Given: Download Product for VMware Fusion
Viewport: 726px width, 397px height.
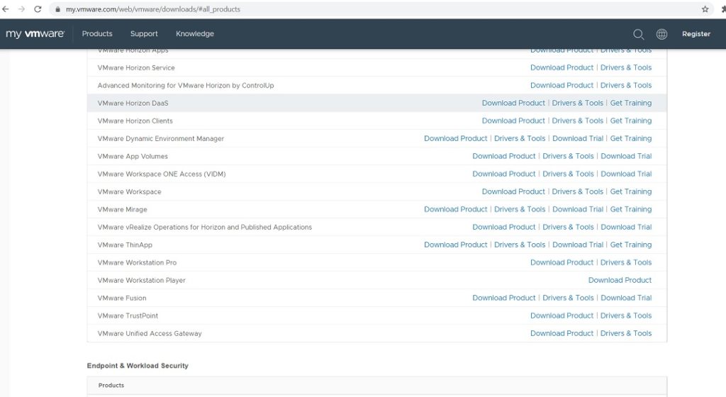Looking at the screenshot, I should 504,298.
